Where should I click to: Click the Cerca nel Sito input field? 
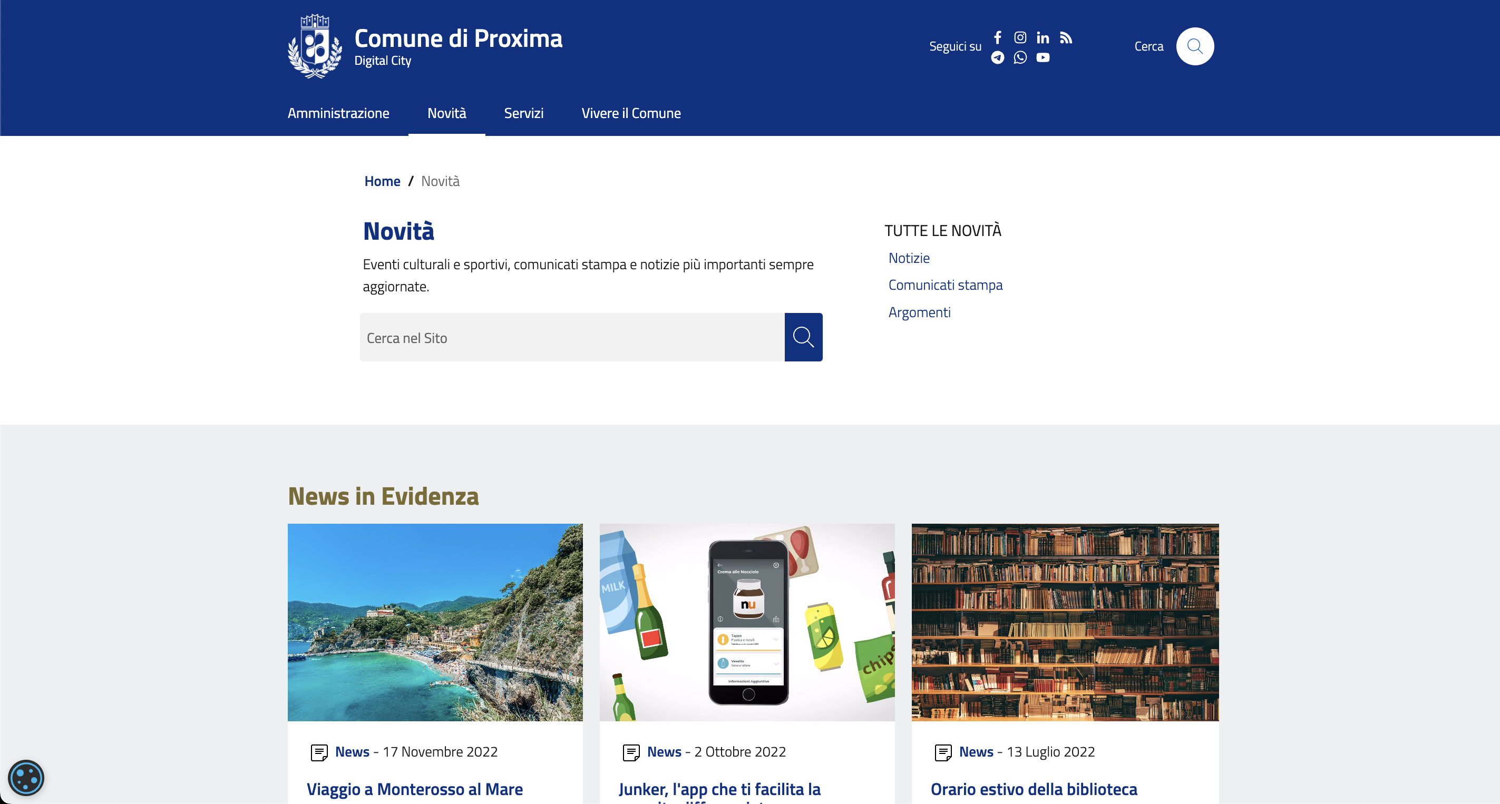point(572,338)
